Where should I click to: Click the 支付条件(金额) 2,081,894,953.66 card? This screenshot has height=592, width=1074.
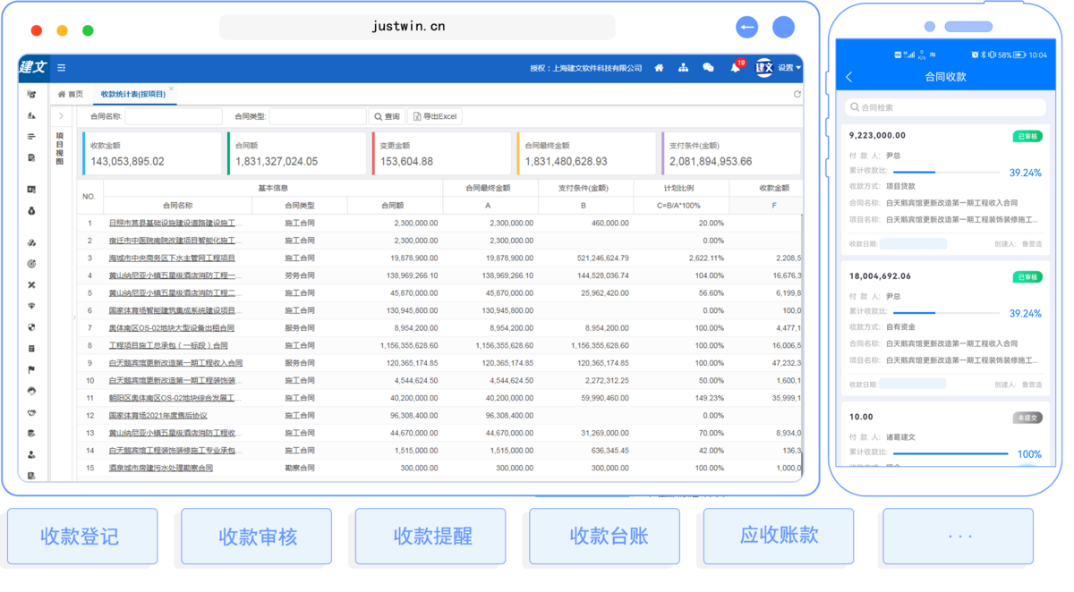[x=731, y=154]
